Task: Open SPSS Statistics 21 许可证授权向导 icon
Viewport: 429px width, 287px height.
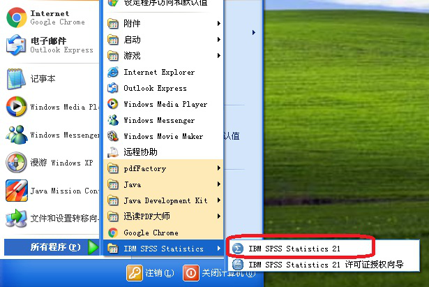Action: click(237, 265)
